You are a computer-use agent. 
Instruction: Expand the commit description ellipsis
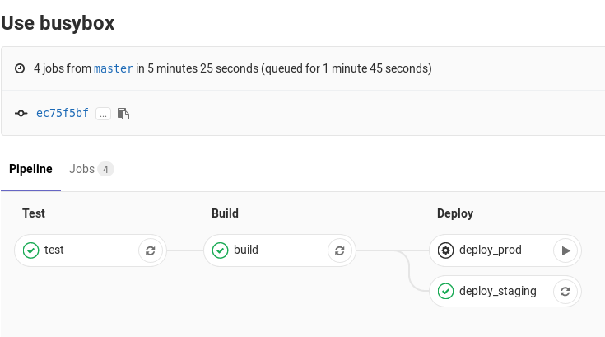click(103, 114)
